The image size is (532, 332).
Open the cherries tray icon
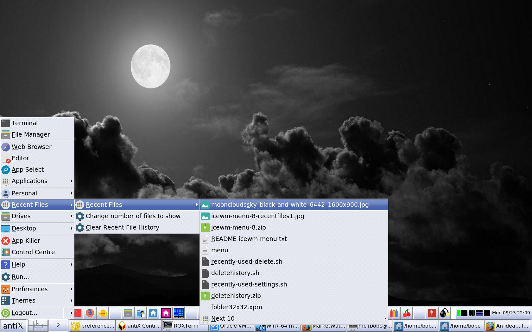(407, 313)
